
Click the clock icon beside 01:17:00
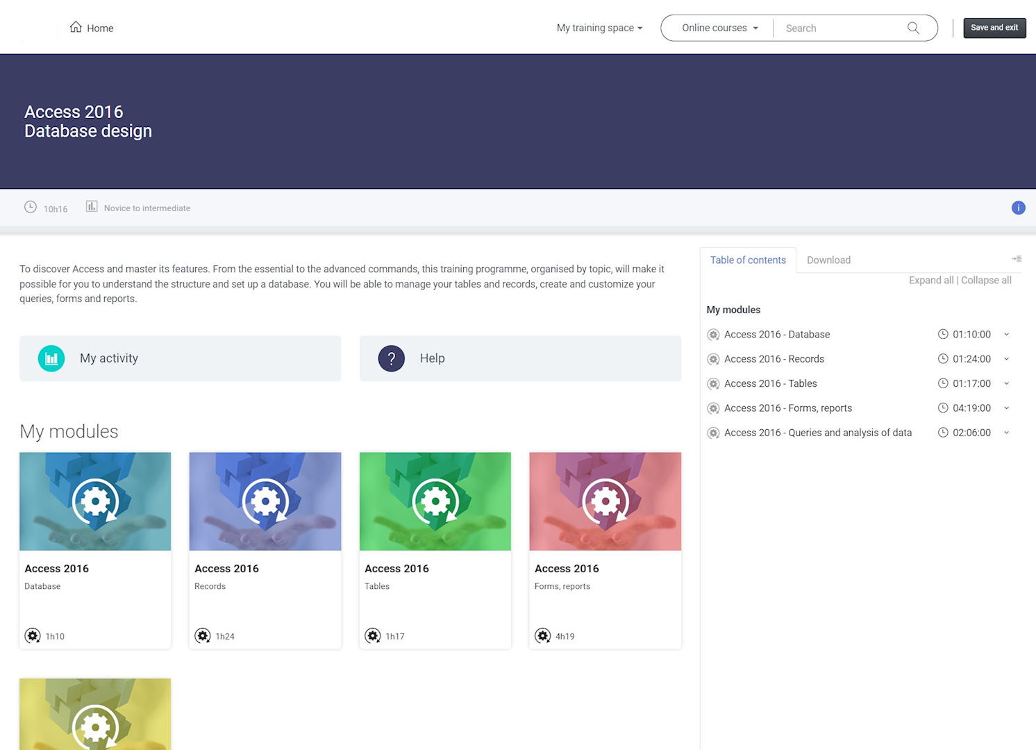click(943, 383)
